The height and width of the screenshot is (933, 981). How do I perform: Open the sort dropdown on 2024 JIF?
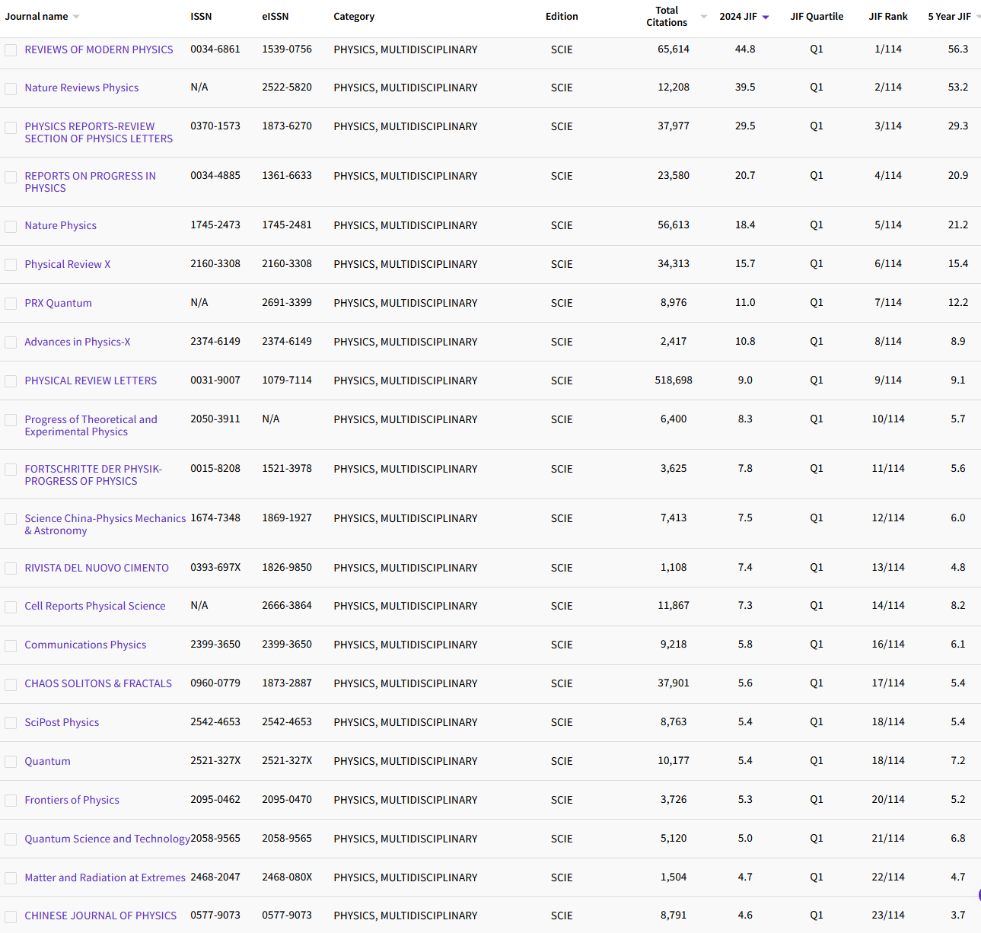pos(765,16)
